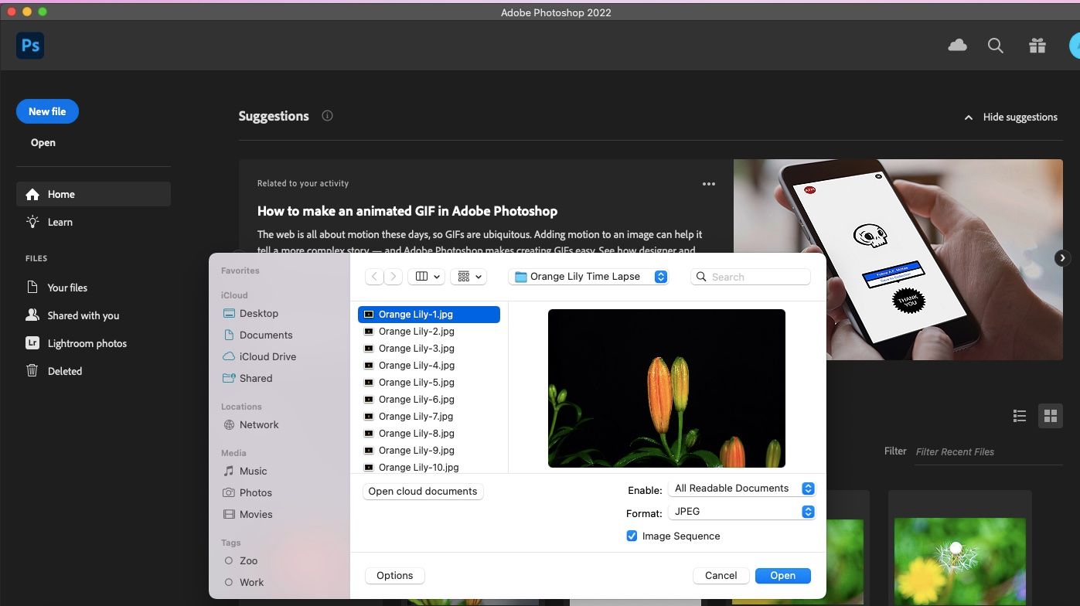The image size is (1080, 606).
Task: Open the Enable file type dropdown
Action: click(741, 489)
